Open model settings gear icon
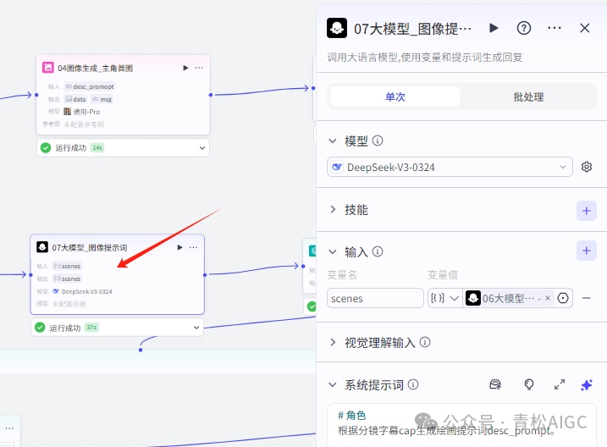 coord(587,167)
